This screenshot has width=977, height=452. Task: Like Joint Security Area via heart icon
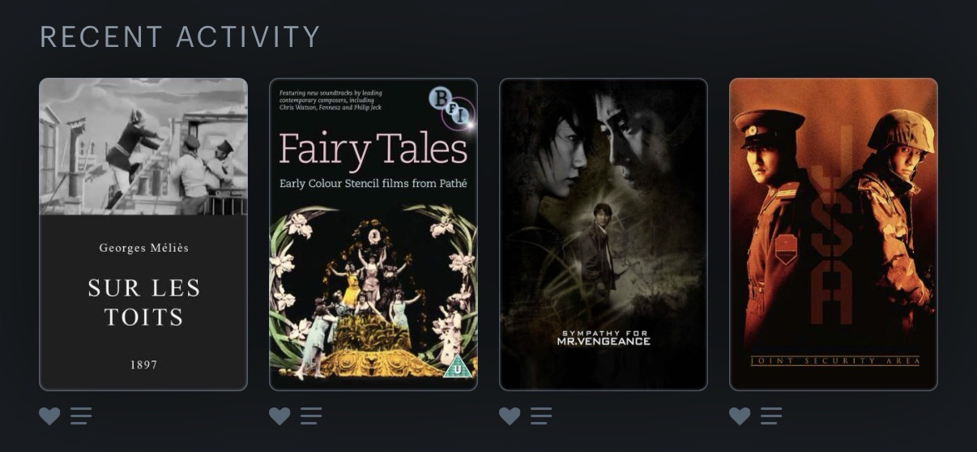tap(740, 416)
